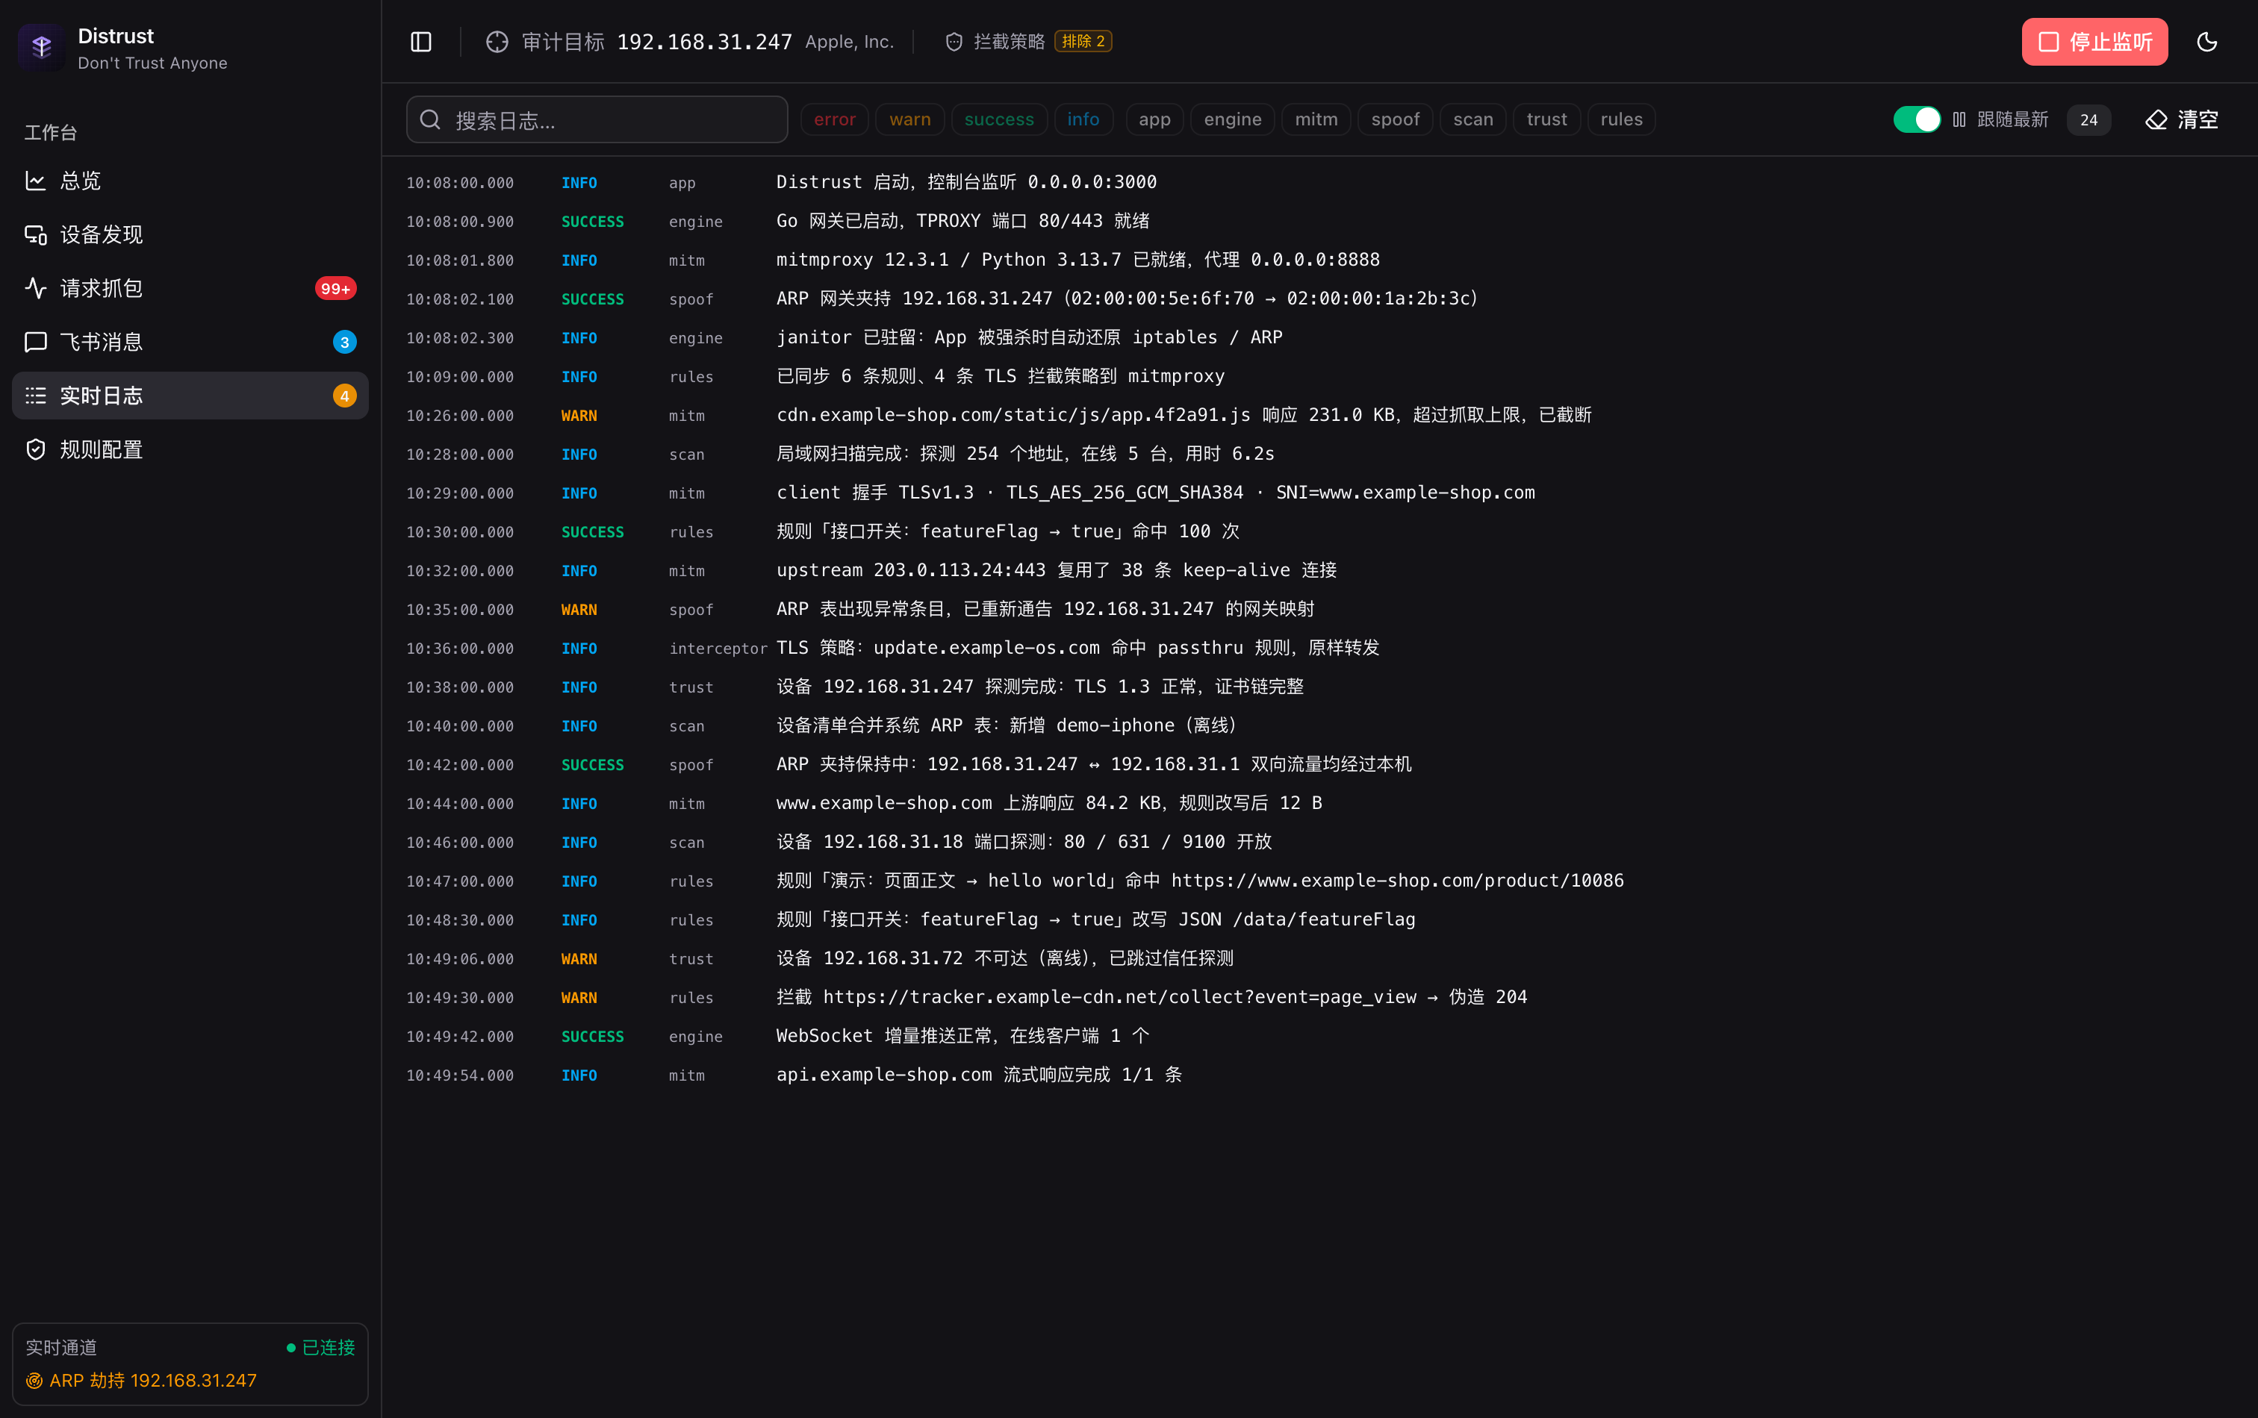
Task: Click the 99+ badge on 请求抓包
Action: pos(335,289)
